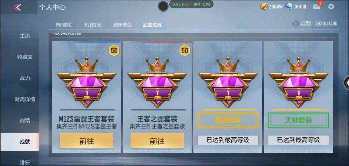Open 对局详情 in the sidebar

[x=25, y=99]
